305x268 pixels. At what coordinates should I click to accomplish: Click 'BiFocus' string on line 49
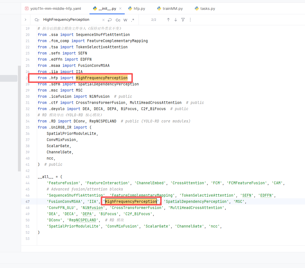(108, 214)
